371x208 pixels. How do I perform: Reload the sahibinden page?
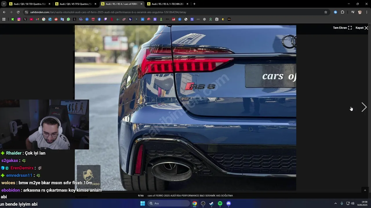point(18,12)
